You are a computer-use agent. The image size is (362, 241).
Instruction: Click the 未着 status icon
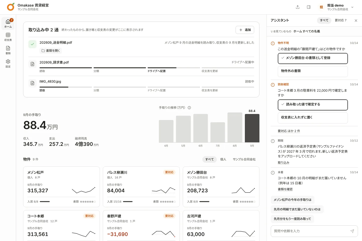(273, 173)
